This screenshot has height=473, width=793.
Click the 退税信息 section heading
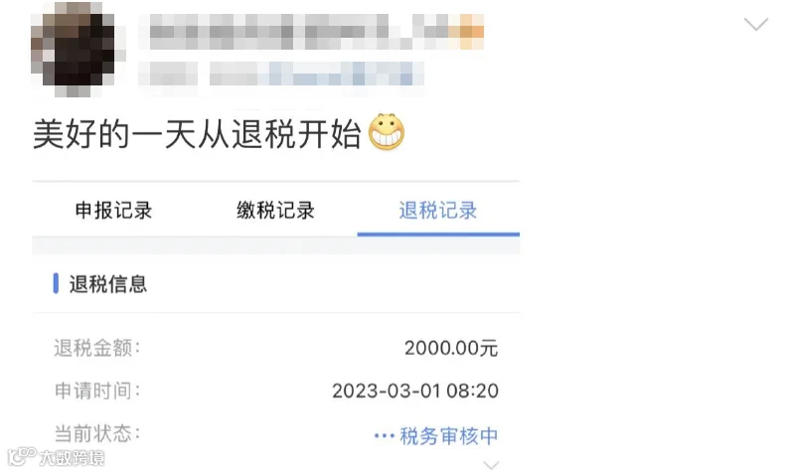pos(107,284)
